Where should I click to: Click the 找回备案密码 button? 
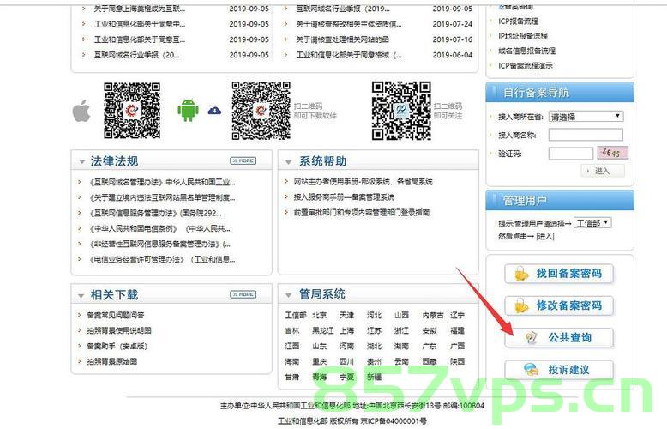(559, 274)
